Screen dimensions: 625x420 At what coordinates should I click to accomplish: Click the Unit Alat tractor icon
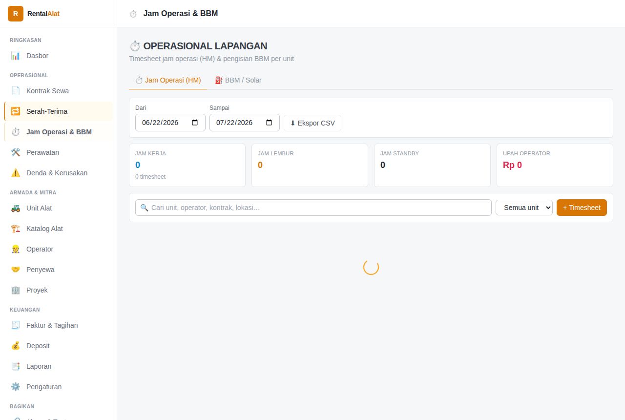[x=16, y=208]
